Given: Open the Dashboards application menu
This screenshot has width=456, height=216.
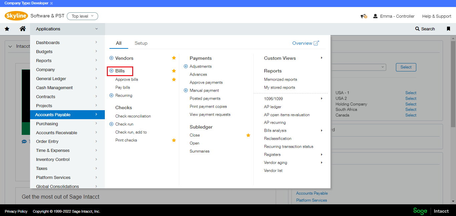Looking at the screenshot, I should coord(67,42).
